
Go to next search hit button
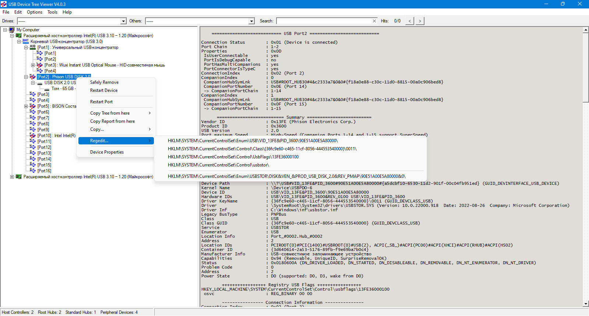[420, 21]
